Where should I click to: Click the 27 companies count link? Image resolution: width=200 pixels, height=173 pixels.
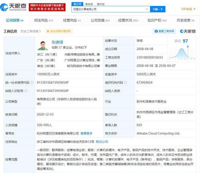point(60,48)
